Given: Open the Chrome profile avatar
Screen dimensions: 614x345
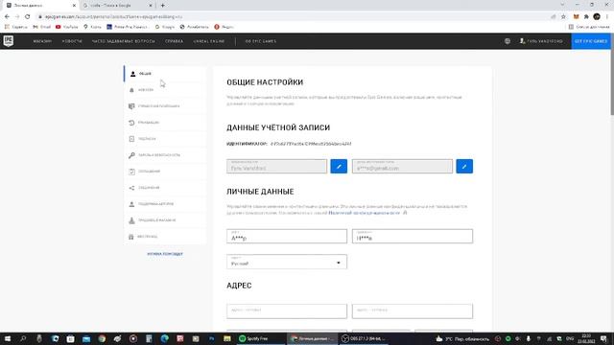Looking at the screenshot, I should (x=597, y=17).
